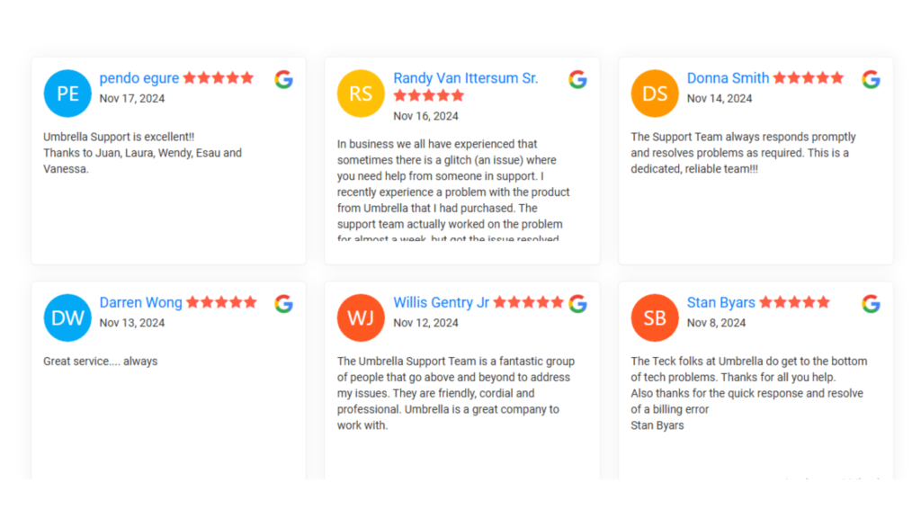This screenshot has width=921, height=518.
Task: Click Google icon on Donna Smith review
Action: [x=871, y=79]
